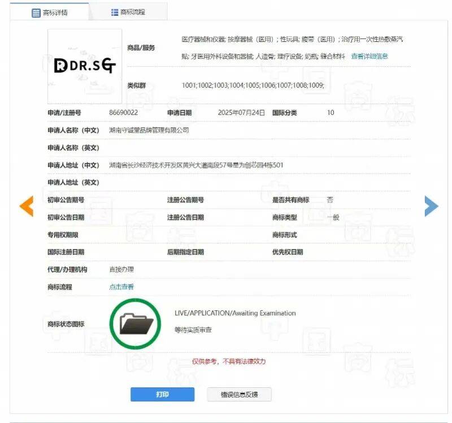Click the 商标流程 tab grid icon
The width and height of the screenshot is (452, 423).
click(x=115, y=12)
